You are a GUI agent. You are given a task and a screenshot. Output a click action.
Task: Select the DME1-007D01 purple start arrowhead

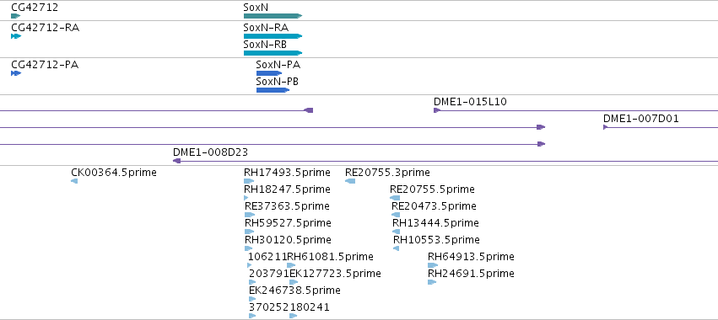605,127
